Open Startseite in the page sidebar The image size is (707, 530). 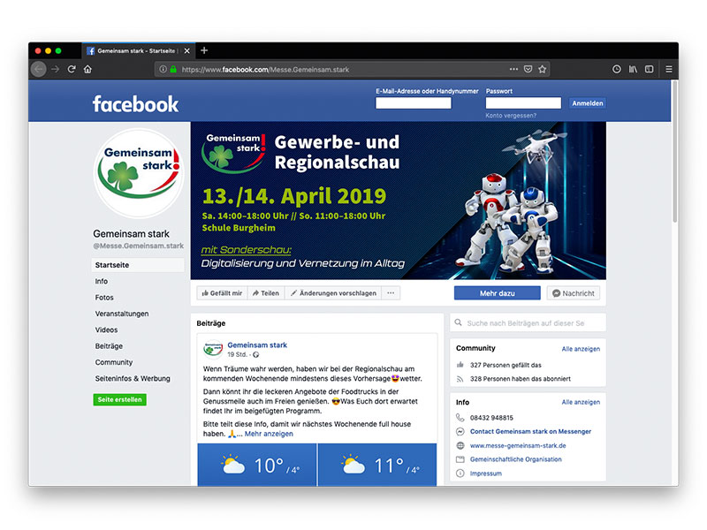pyautogui.click(x=138, y=265)
